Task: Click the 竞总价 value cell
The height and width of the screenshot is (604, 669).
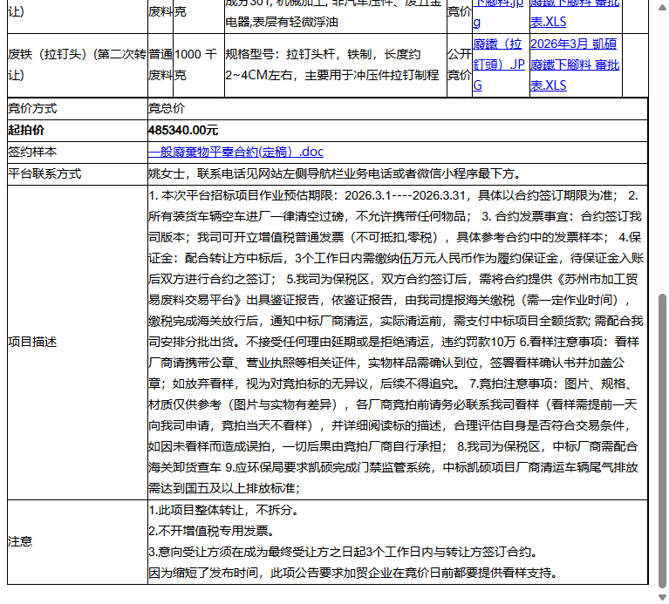Action: point(397,109)
